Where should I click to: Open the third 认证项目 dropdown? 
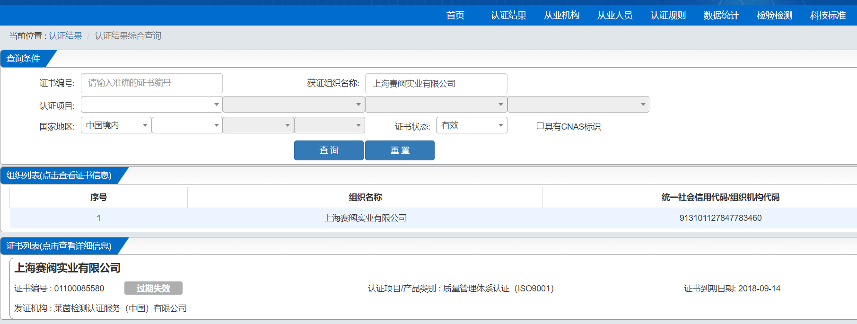coord(436,105)
